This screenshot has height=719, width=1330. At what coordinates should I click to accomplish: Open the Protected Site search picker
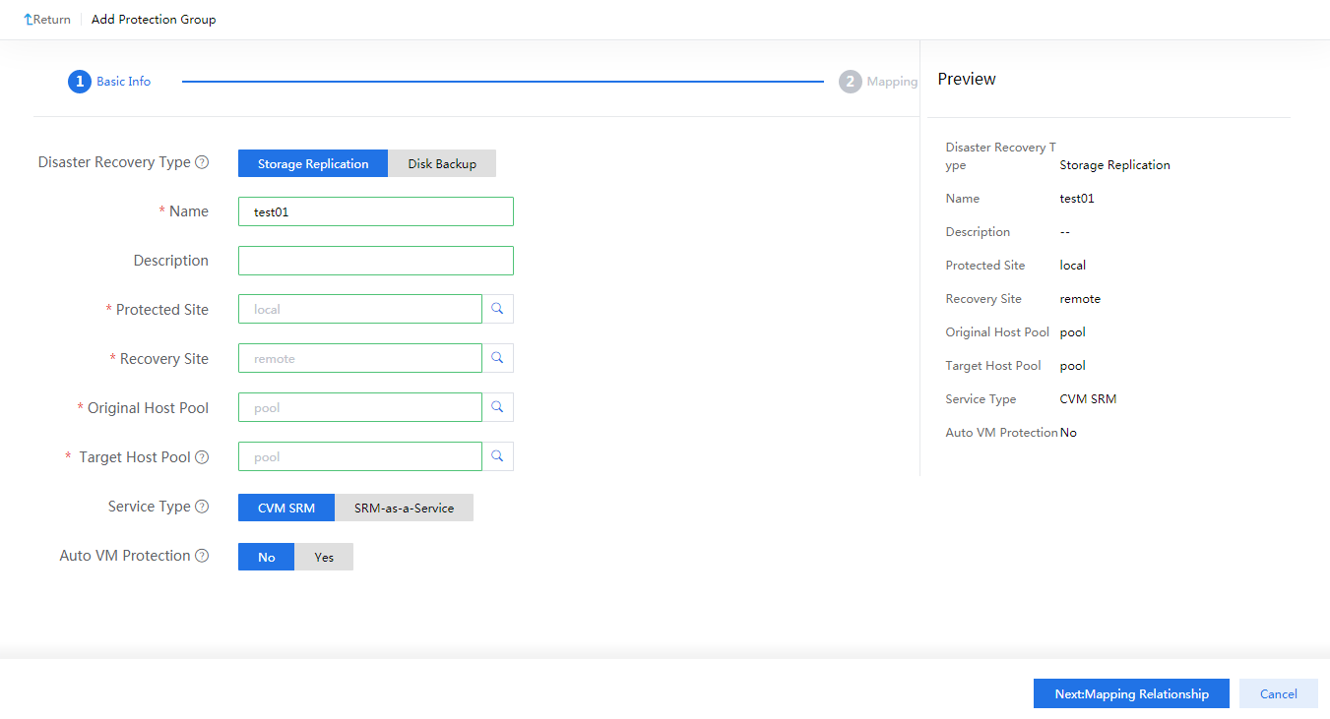pyautogui.click(x=497, y=308)
